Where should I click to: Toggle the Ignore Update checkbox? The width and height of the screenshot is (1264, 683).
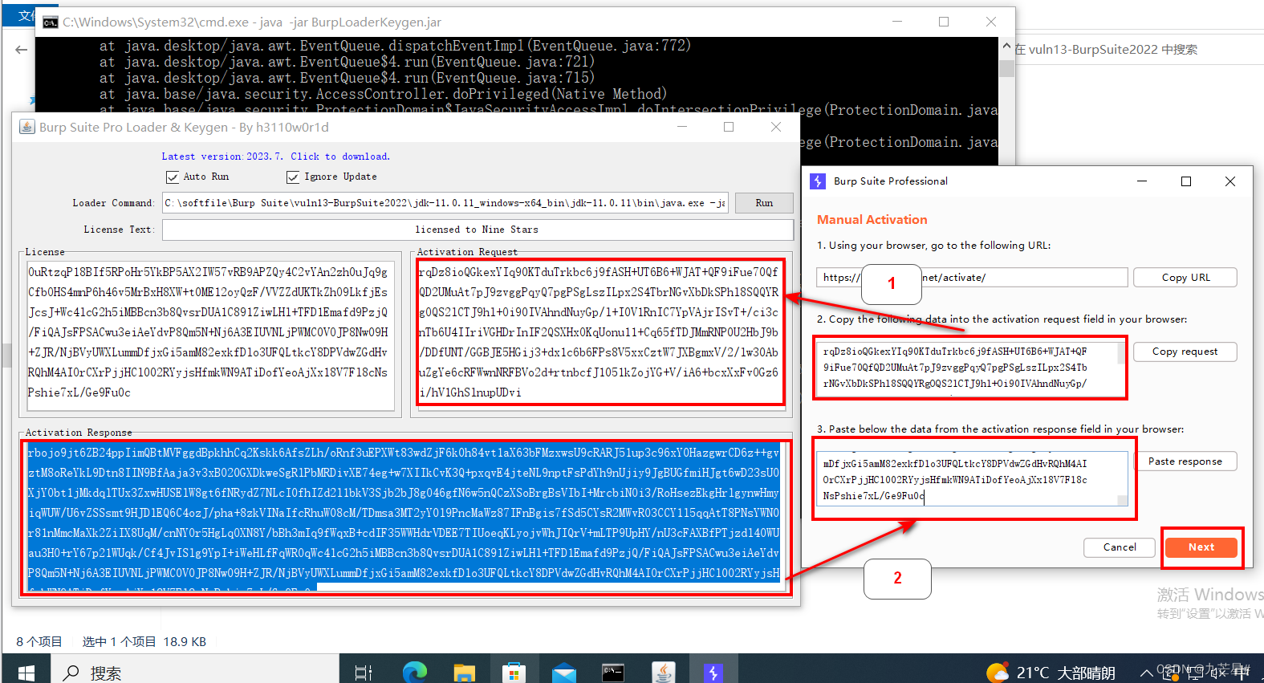pos(293,177)
